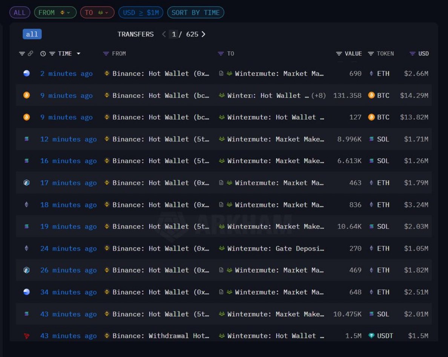
Task: Click Wintermute Hot Wallet on 127 BTC row
Action: pos(276,117)
